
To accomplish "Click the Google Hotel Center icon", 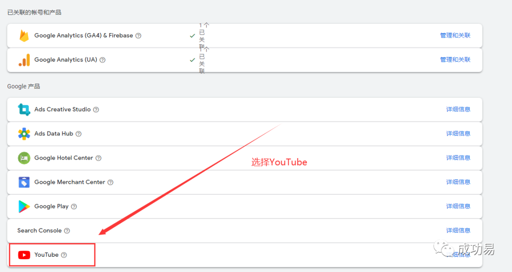I will click(x=24, y=158).
